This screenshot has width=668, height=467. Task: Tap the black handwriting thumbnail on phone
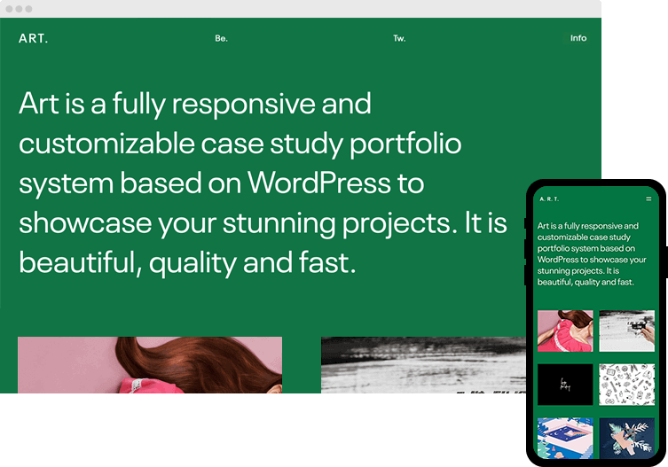[x=565, y=385]
